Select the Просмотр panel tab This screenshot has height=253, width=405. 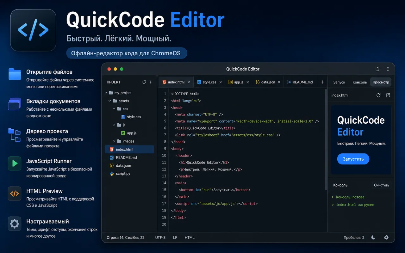click(381, 82)
